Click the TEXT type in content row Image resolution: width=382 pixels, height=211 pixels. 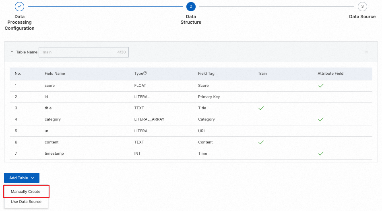pyautogui.click(x=139, y=142)
